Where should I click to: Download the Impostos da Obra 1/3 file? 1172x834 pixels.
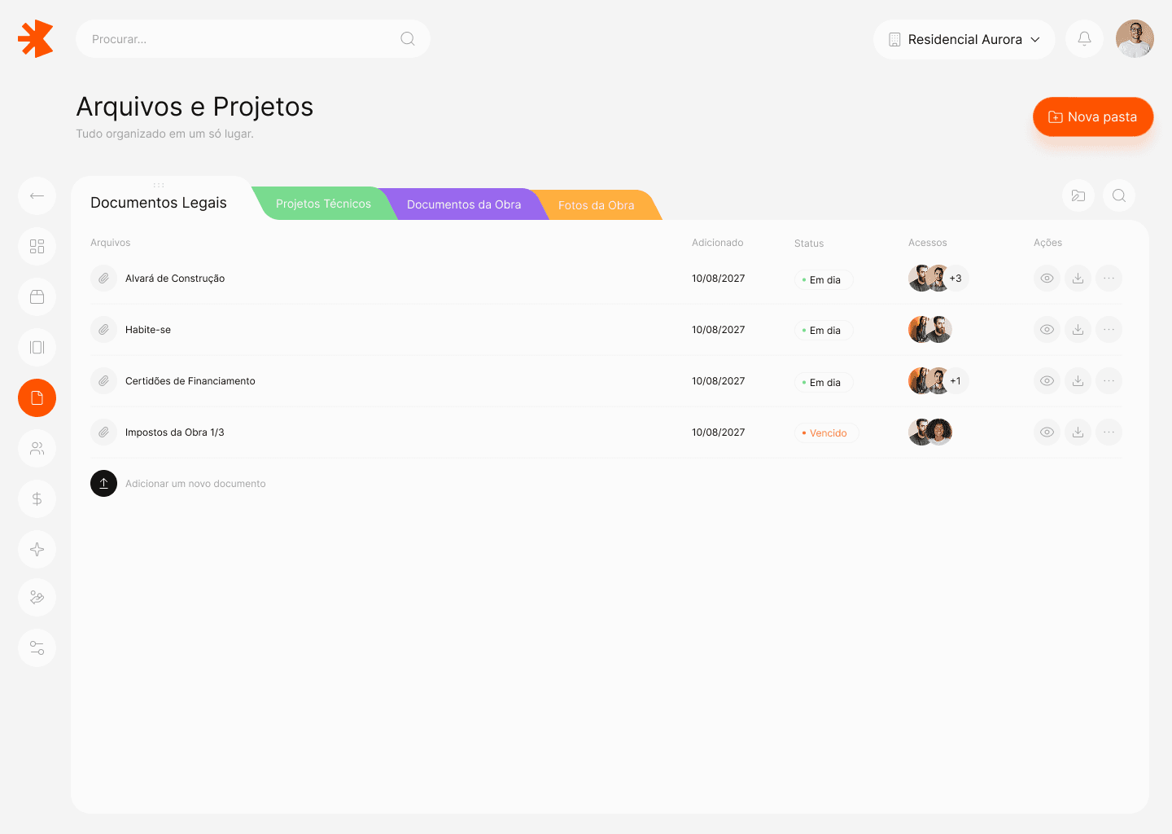coord(1078,432)
